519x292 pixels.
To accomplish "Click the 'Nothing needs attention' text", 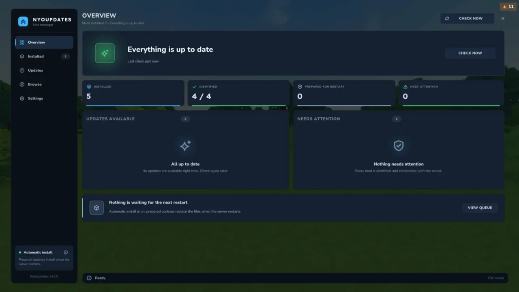I will point(399,164).
